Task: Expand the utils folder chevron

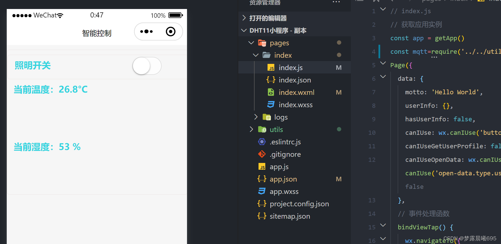Action: tap(251, 129)
